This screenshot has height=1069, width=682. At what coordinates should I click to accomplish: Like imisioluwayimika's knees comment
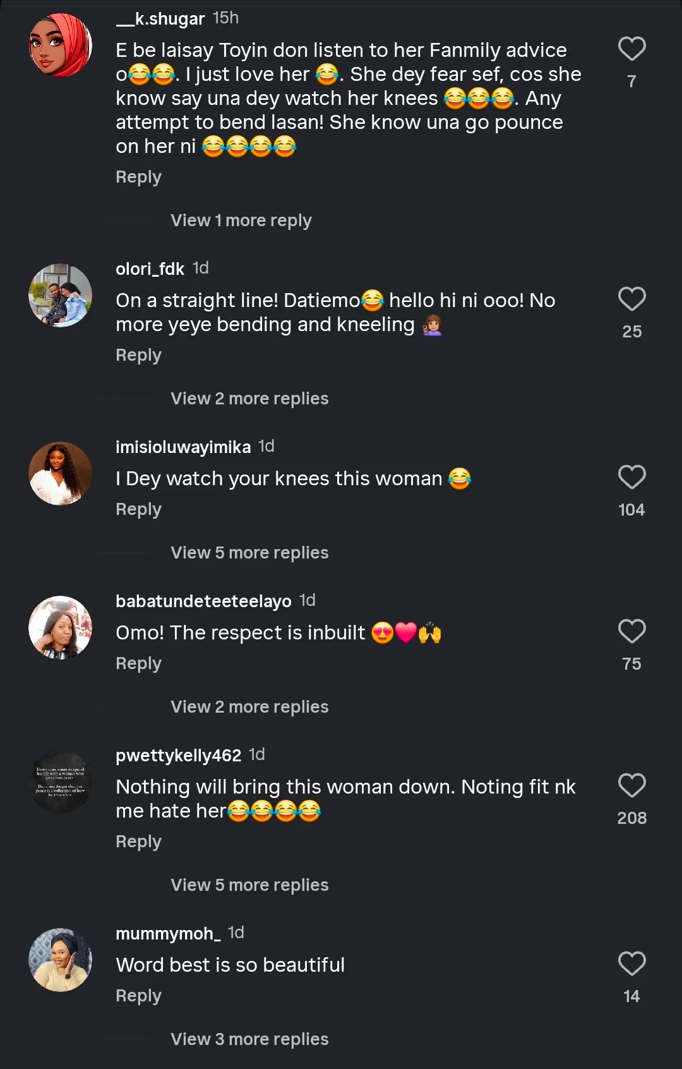[631, 478]
